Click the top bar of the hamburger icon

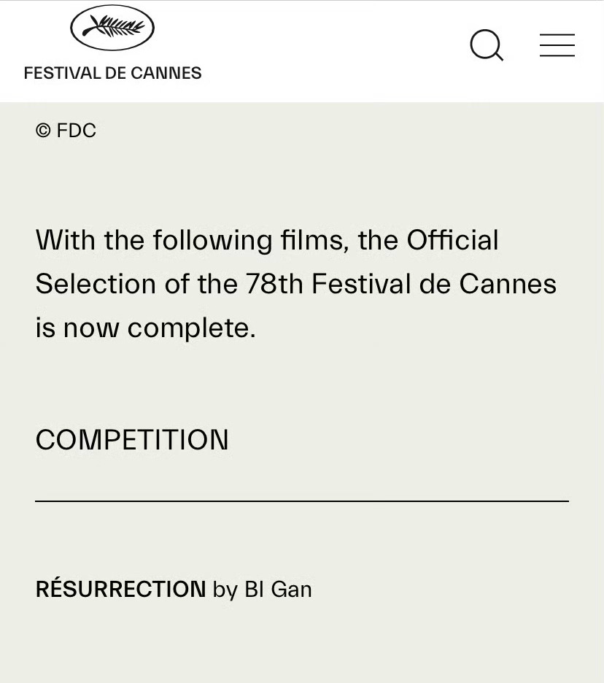pyautogui.click(x=557, y=34)
